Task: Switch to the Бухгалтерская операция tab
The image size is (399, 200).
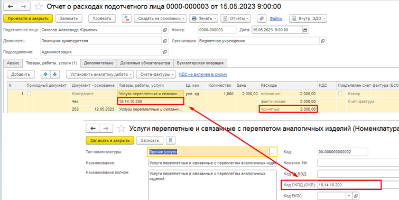Action: coord(200,62)
